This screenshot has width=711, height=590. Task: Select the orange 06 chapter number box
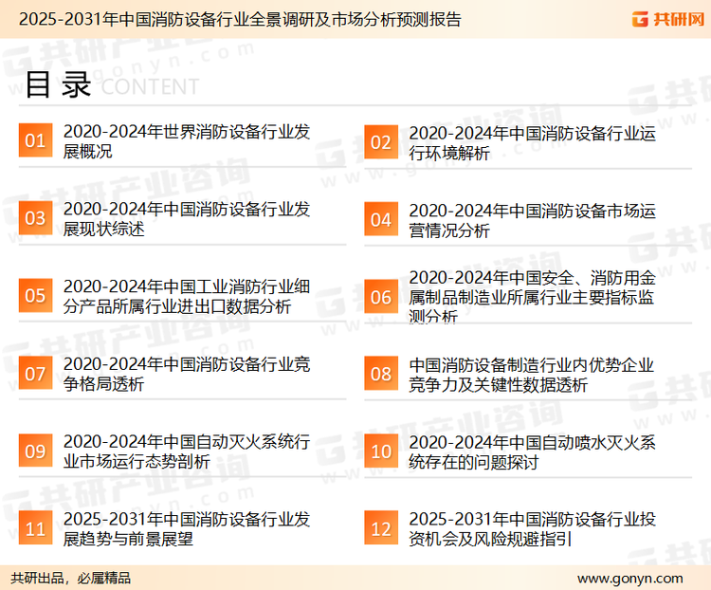[x=381, y=297]
